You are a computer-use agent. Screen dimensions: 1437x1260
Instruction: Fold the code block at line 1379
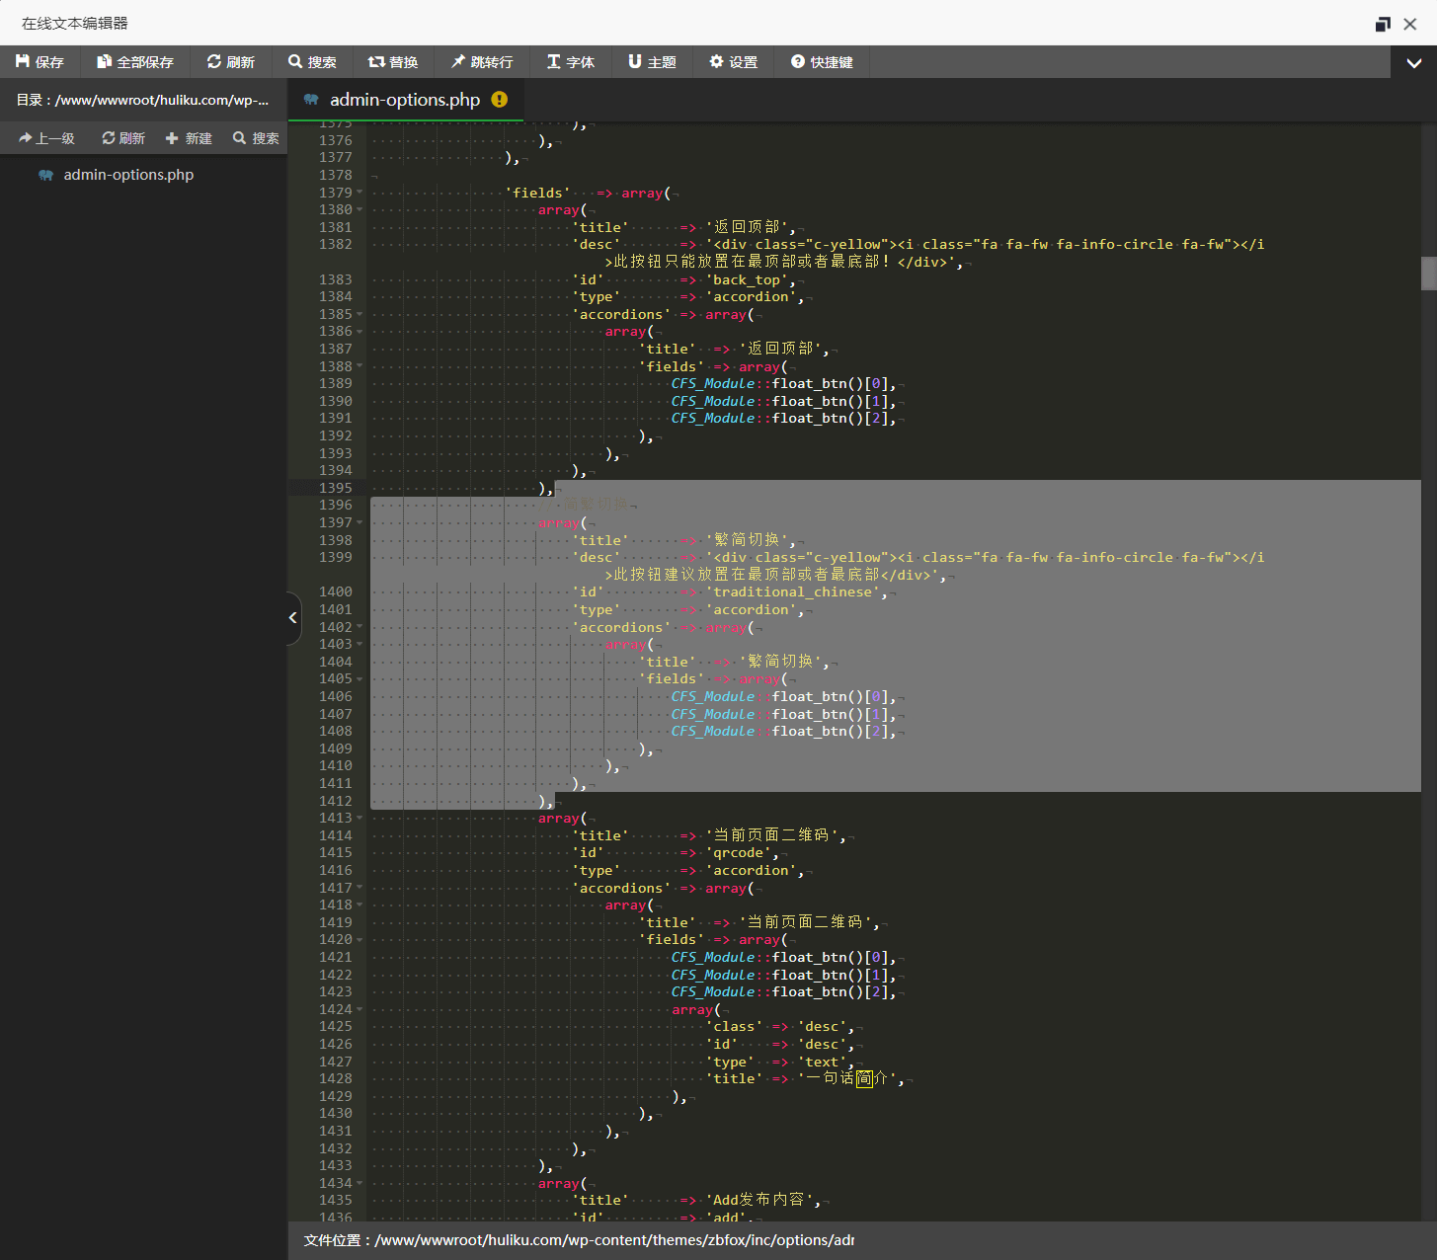(359, 193)
